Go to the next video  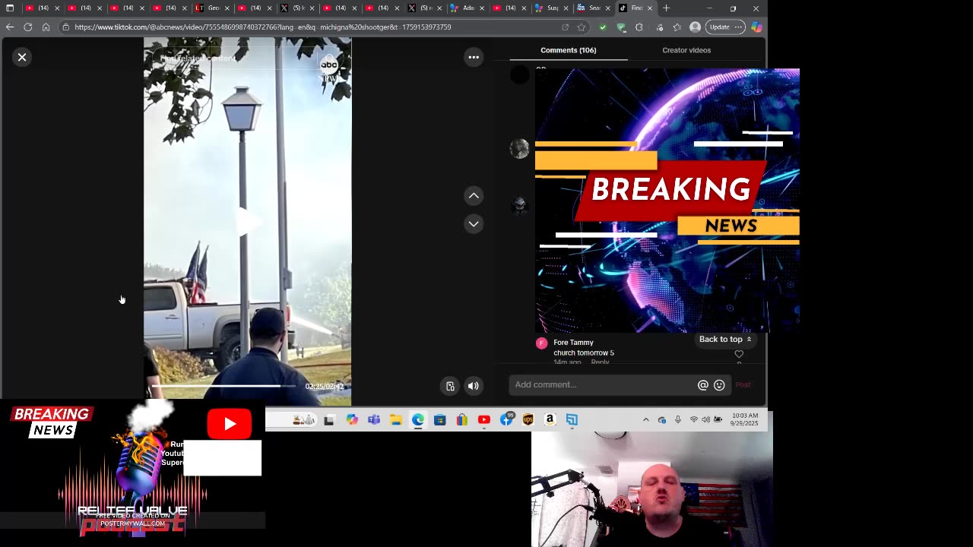click(474, 223)
